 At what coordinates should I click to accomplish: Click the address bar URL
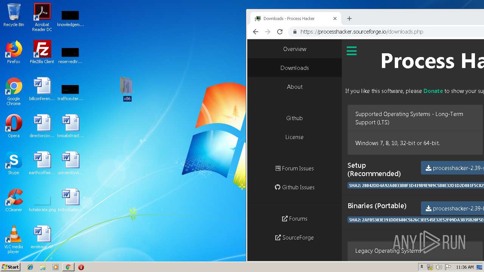tap(362, 32)
